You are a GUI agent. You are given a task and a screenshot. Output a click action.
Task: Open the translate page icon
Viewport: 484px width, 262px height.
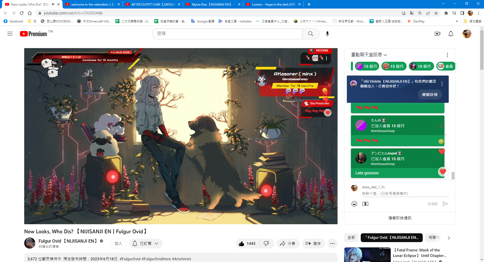(x=412, y=13)
